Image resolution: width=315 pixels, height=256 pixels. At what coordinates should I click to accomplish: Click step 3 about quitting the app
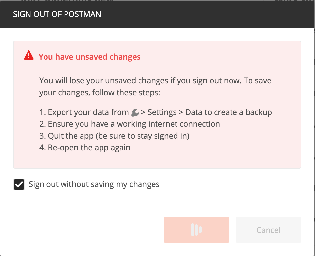pos(114,136)
